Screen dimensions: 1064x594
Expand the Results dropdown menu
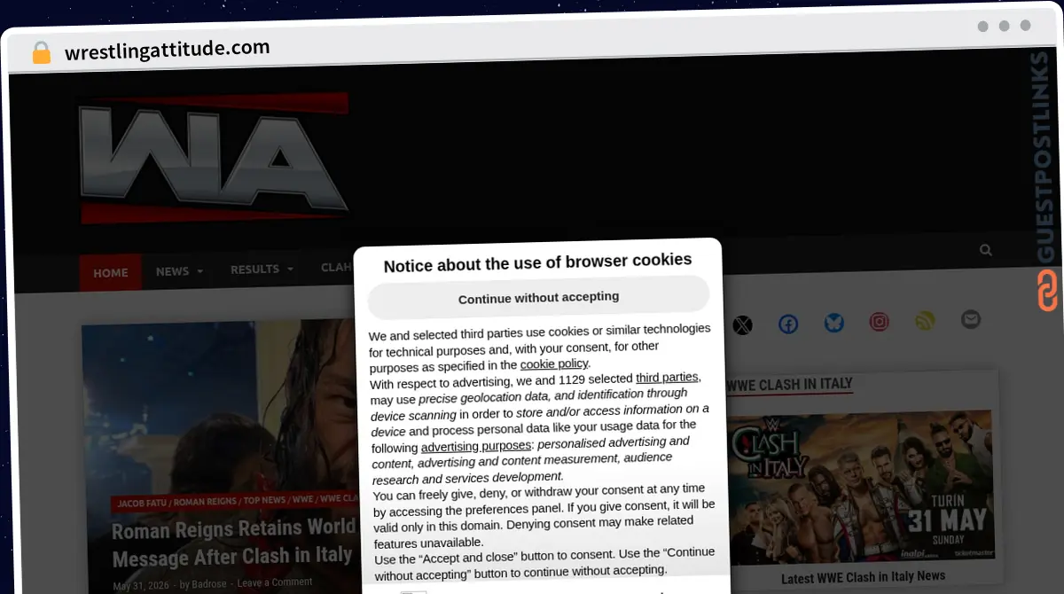[261, 269]
